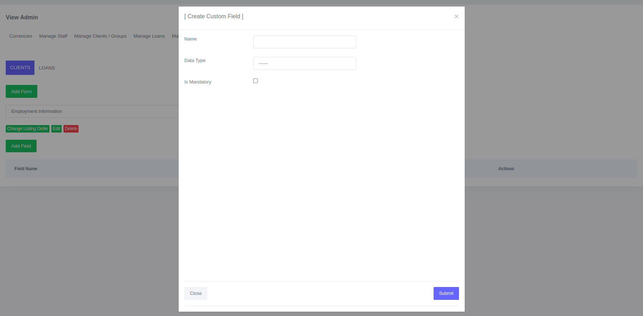Open Manage Clients / Groups menu
Image resolution: width=643 pixels, height=316 pixels.
[x=100, y=36]
